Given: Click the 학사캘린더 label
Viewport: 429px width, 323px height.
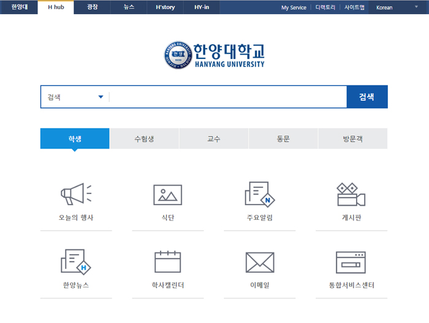Looking at the screenshot, I should [168, 285].
